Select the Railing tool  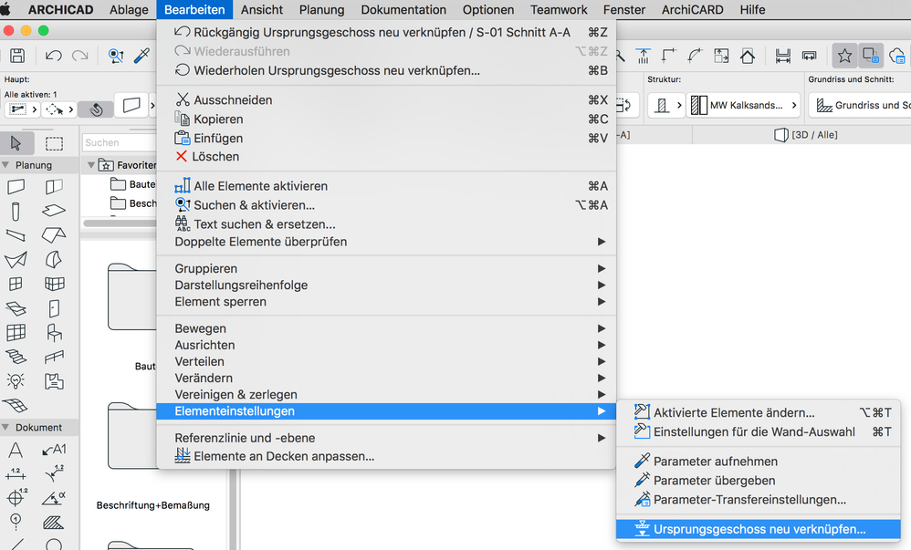tap(54, 357)
